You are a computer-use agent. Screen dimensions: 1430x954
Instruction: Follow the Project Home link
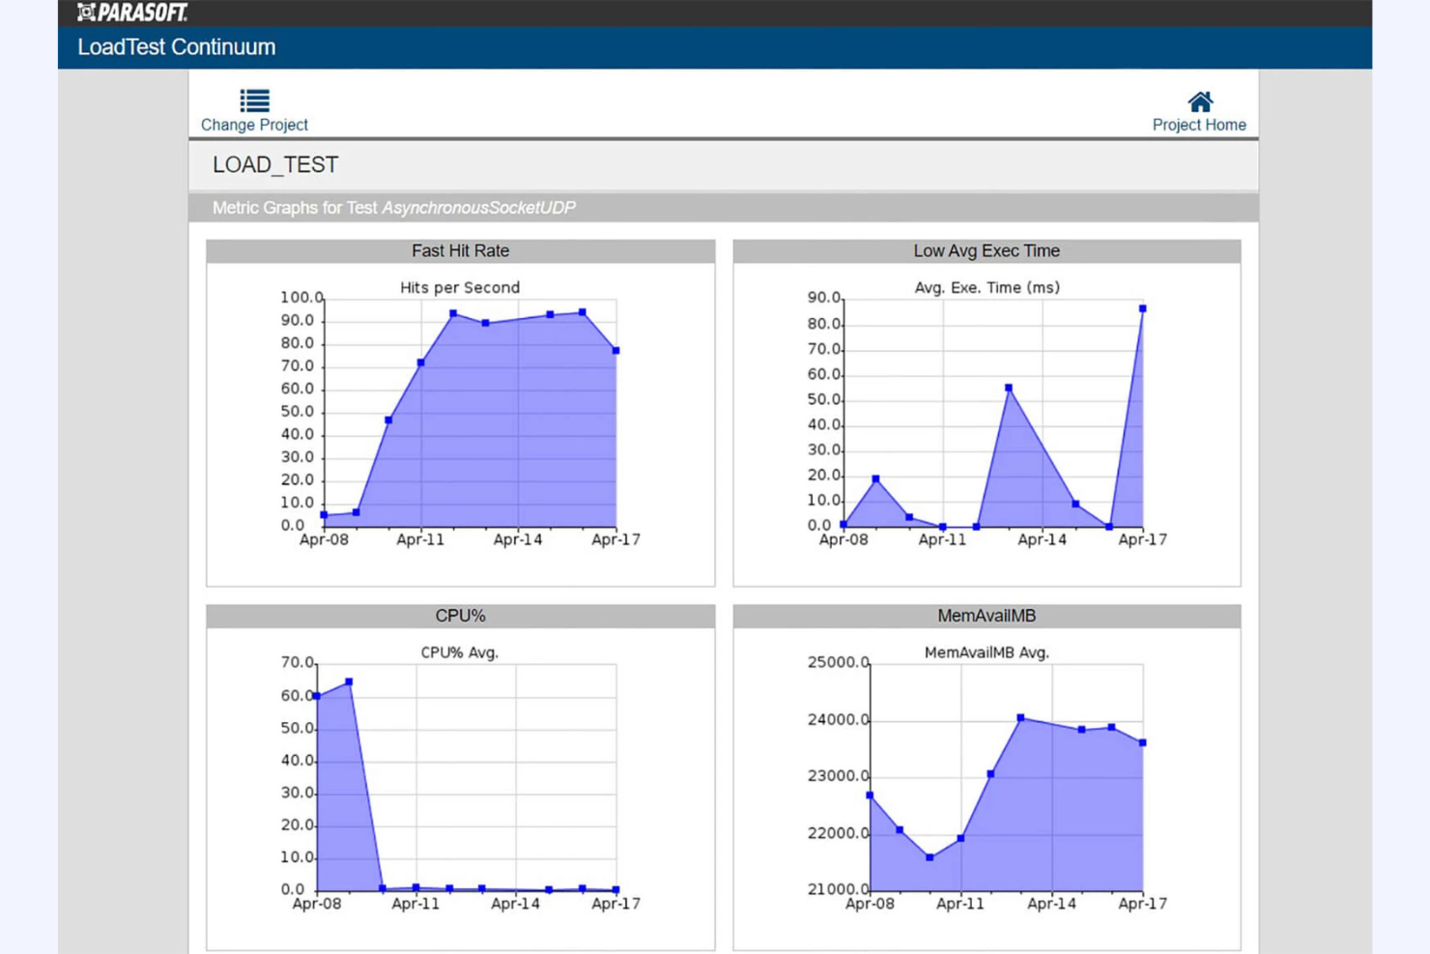point(1199,125)
